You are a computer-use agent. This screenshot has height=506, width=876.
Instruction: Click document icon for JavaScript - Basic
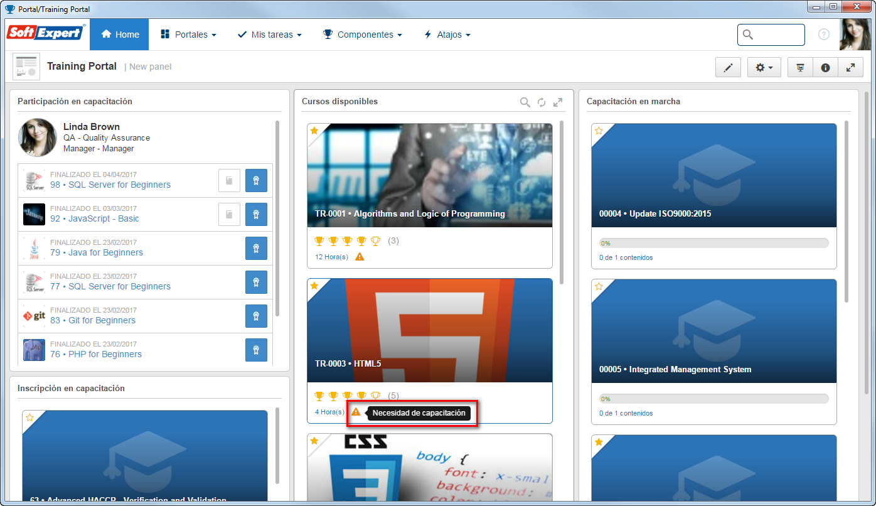coord(229,214)
